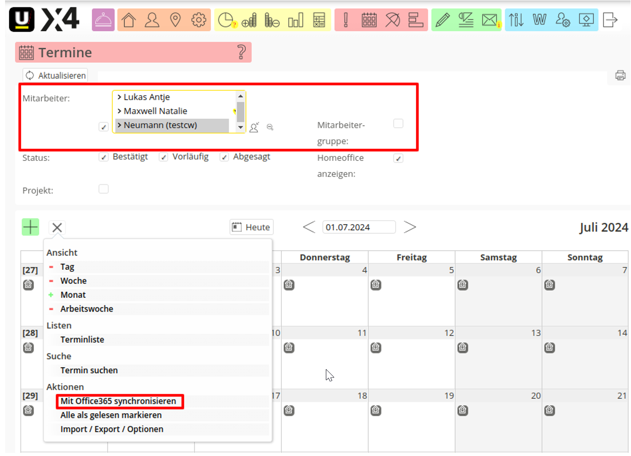Click the printer icon
Viewport: 631px width, 456px height.
pyautogui.click(x=620, y=75)
